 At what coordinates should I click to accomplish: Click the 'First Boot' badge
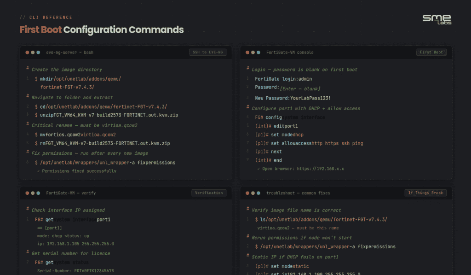tap(431, 53)
